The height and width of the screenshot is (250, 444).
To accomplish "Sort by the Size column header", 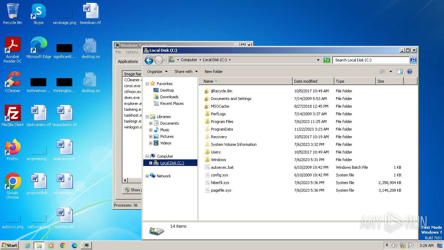I will click(390, 81).
